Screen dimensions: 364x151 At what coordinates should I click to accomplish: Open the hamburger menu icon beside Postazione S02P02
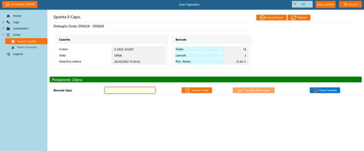pos(7,4)
